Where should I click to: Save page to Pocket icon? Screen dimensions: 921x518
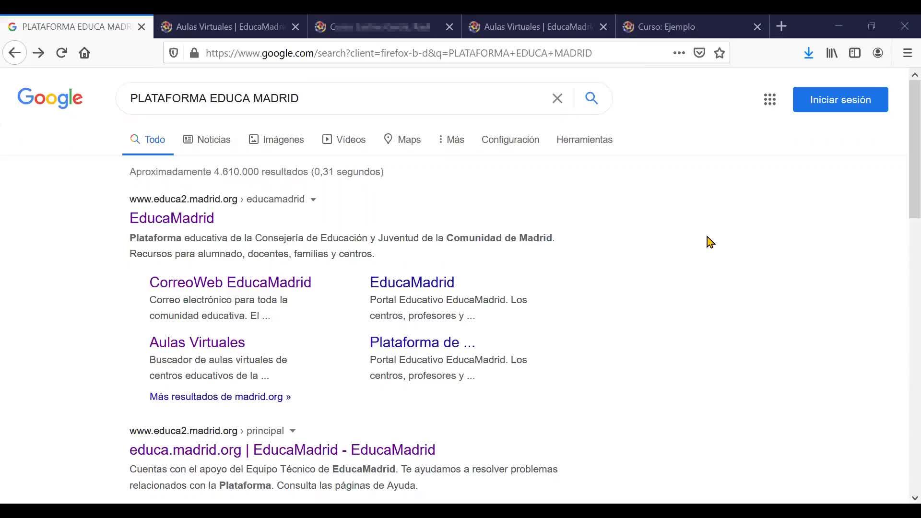coord(699,53)
